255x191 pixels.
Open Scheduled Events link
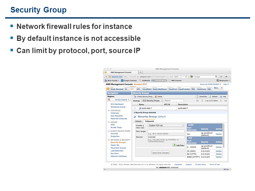coord(118,107)
